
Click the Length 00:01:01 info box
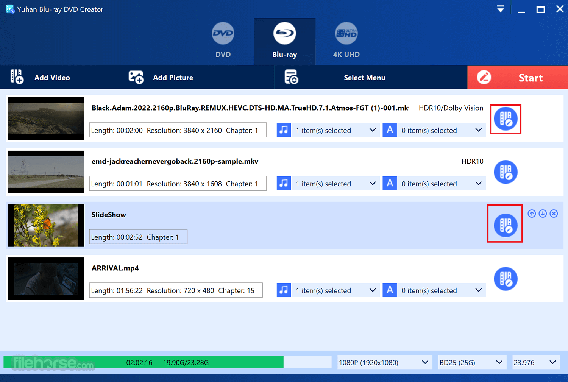178,183
